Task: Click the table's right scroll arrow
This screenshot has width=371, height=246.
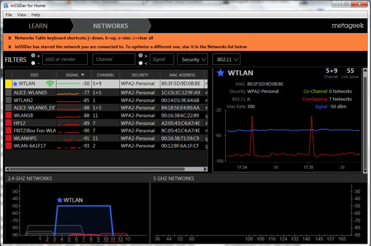Action: click(x=206, y=169)
